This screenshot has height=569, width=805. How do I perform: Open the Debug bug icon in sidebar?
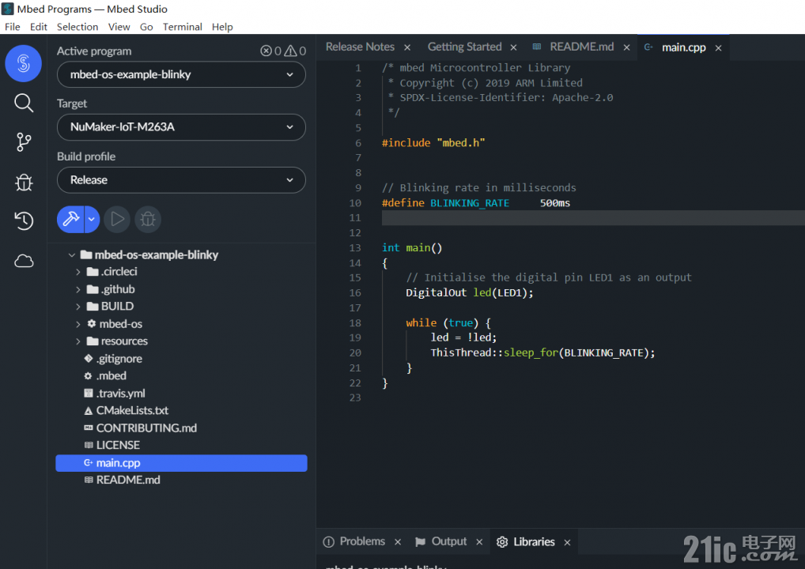(24, 182)
